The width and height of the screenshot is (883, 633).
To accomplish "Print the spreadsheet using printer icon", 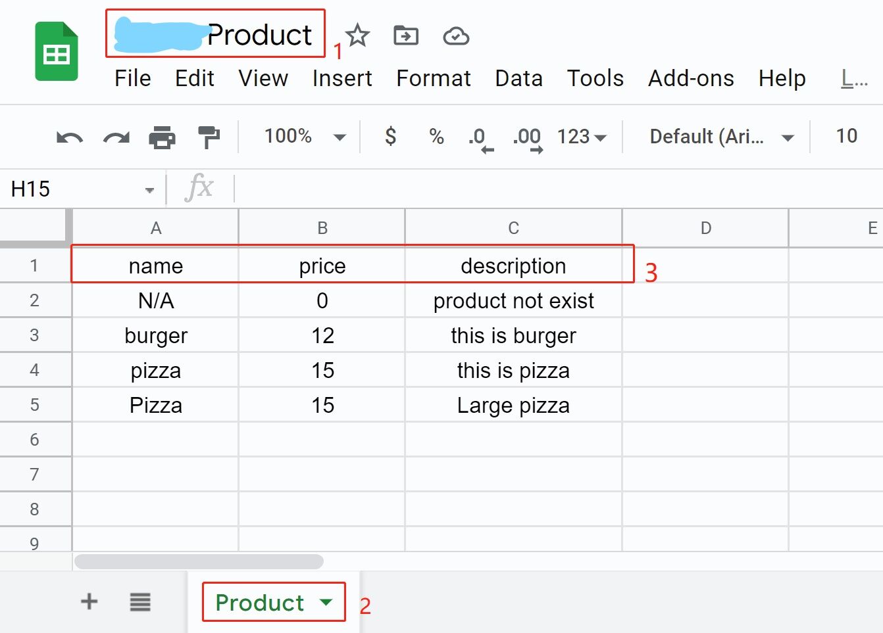I will (162, 137).
